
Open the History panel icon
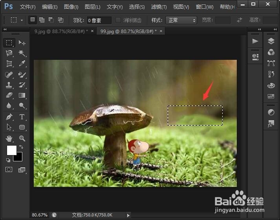coord(271,74)
